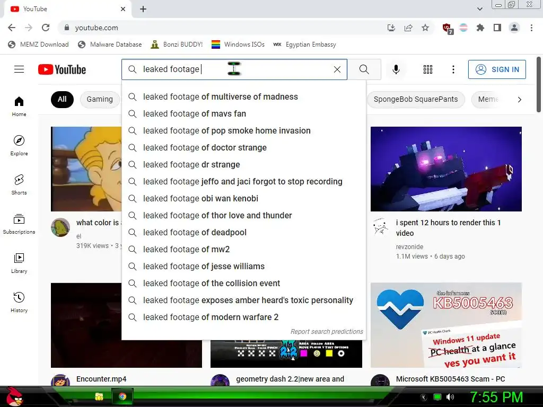Screen dimensions: 543x407
Task: Open the YouTube apps grid
Action: tap(428, 69)
